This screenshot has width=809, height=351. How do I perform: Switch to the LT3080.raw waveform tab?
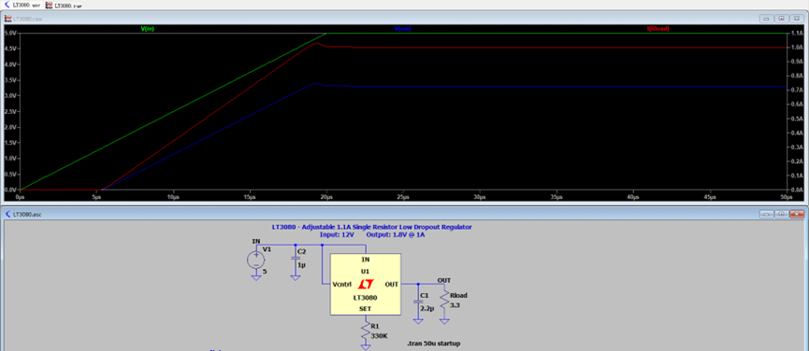coord(64,5)
